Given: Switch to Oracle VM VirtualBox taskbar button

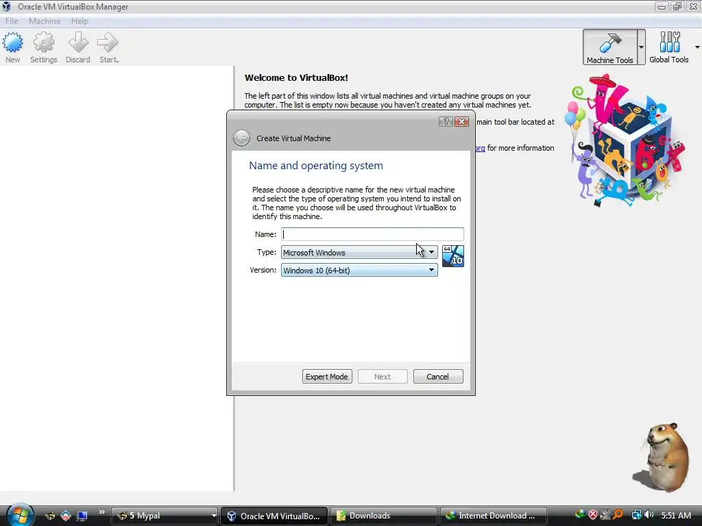Looking at the screenshot, I should click(x=274, y=516).
